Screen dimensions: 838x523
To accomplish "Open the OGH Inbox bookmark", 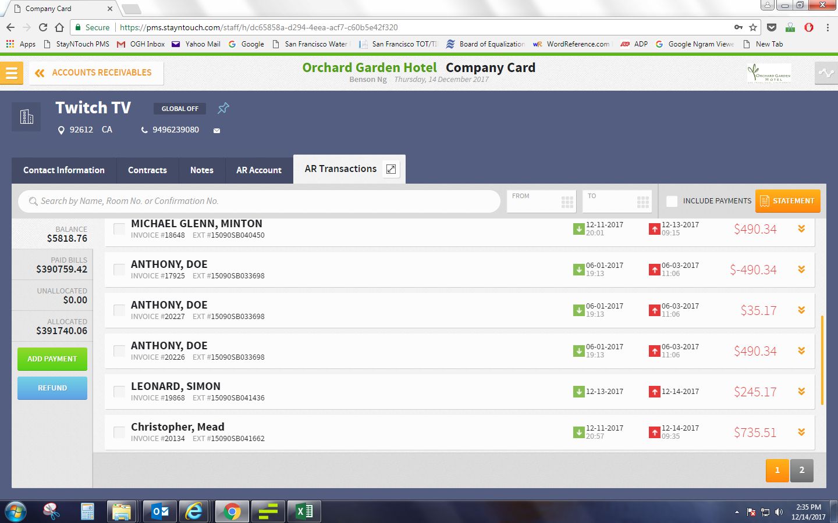I will click(x=141, y=44).
